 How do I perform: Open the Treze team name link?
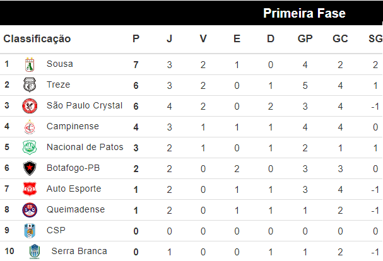[x=59, y=84]
